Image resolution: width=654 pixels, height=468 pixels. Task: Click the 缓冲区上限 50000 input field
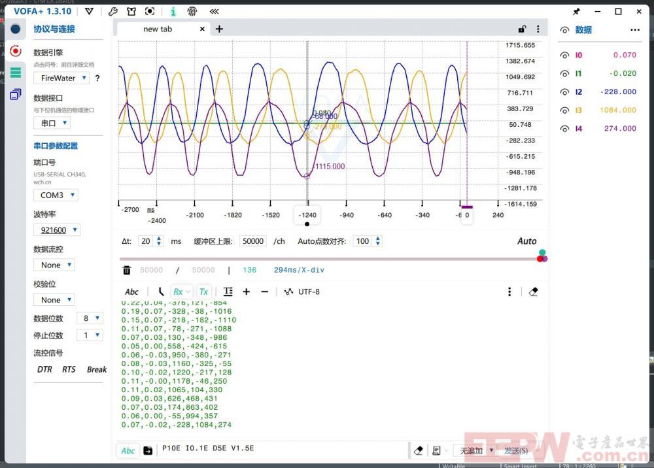point(252,241)
